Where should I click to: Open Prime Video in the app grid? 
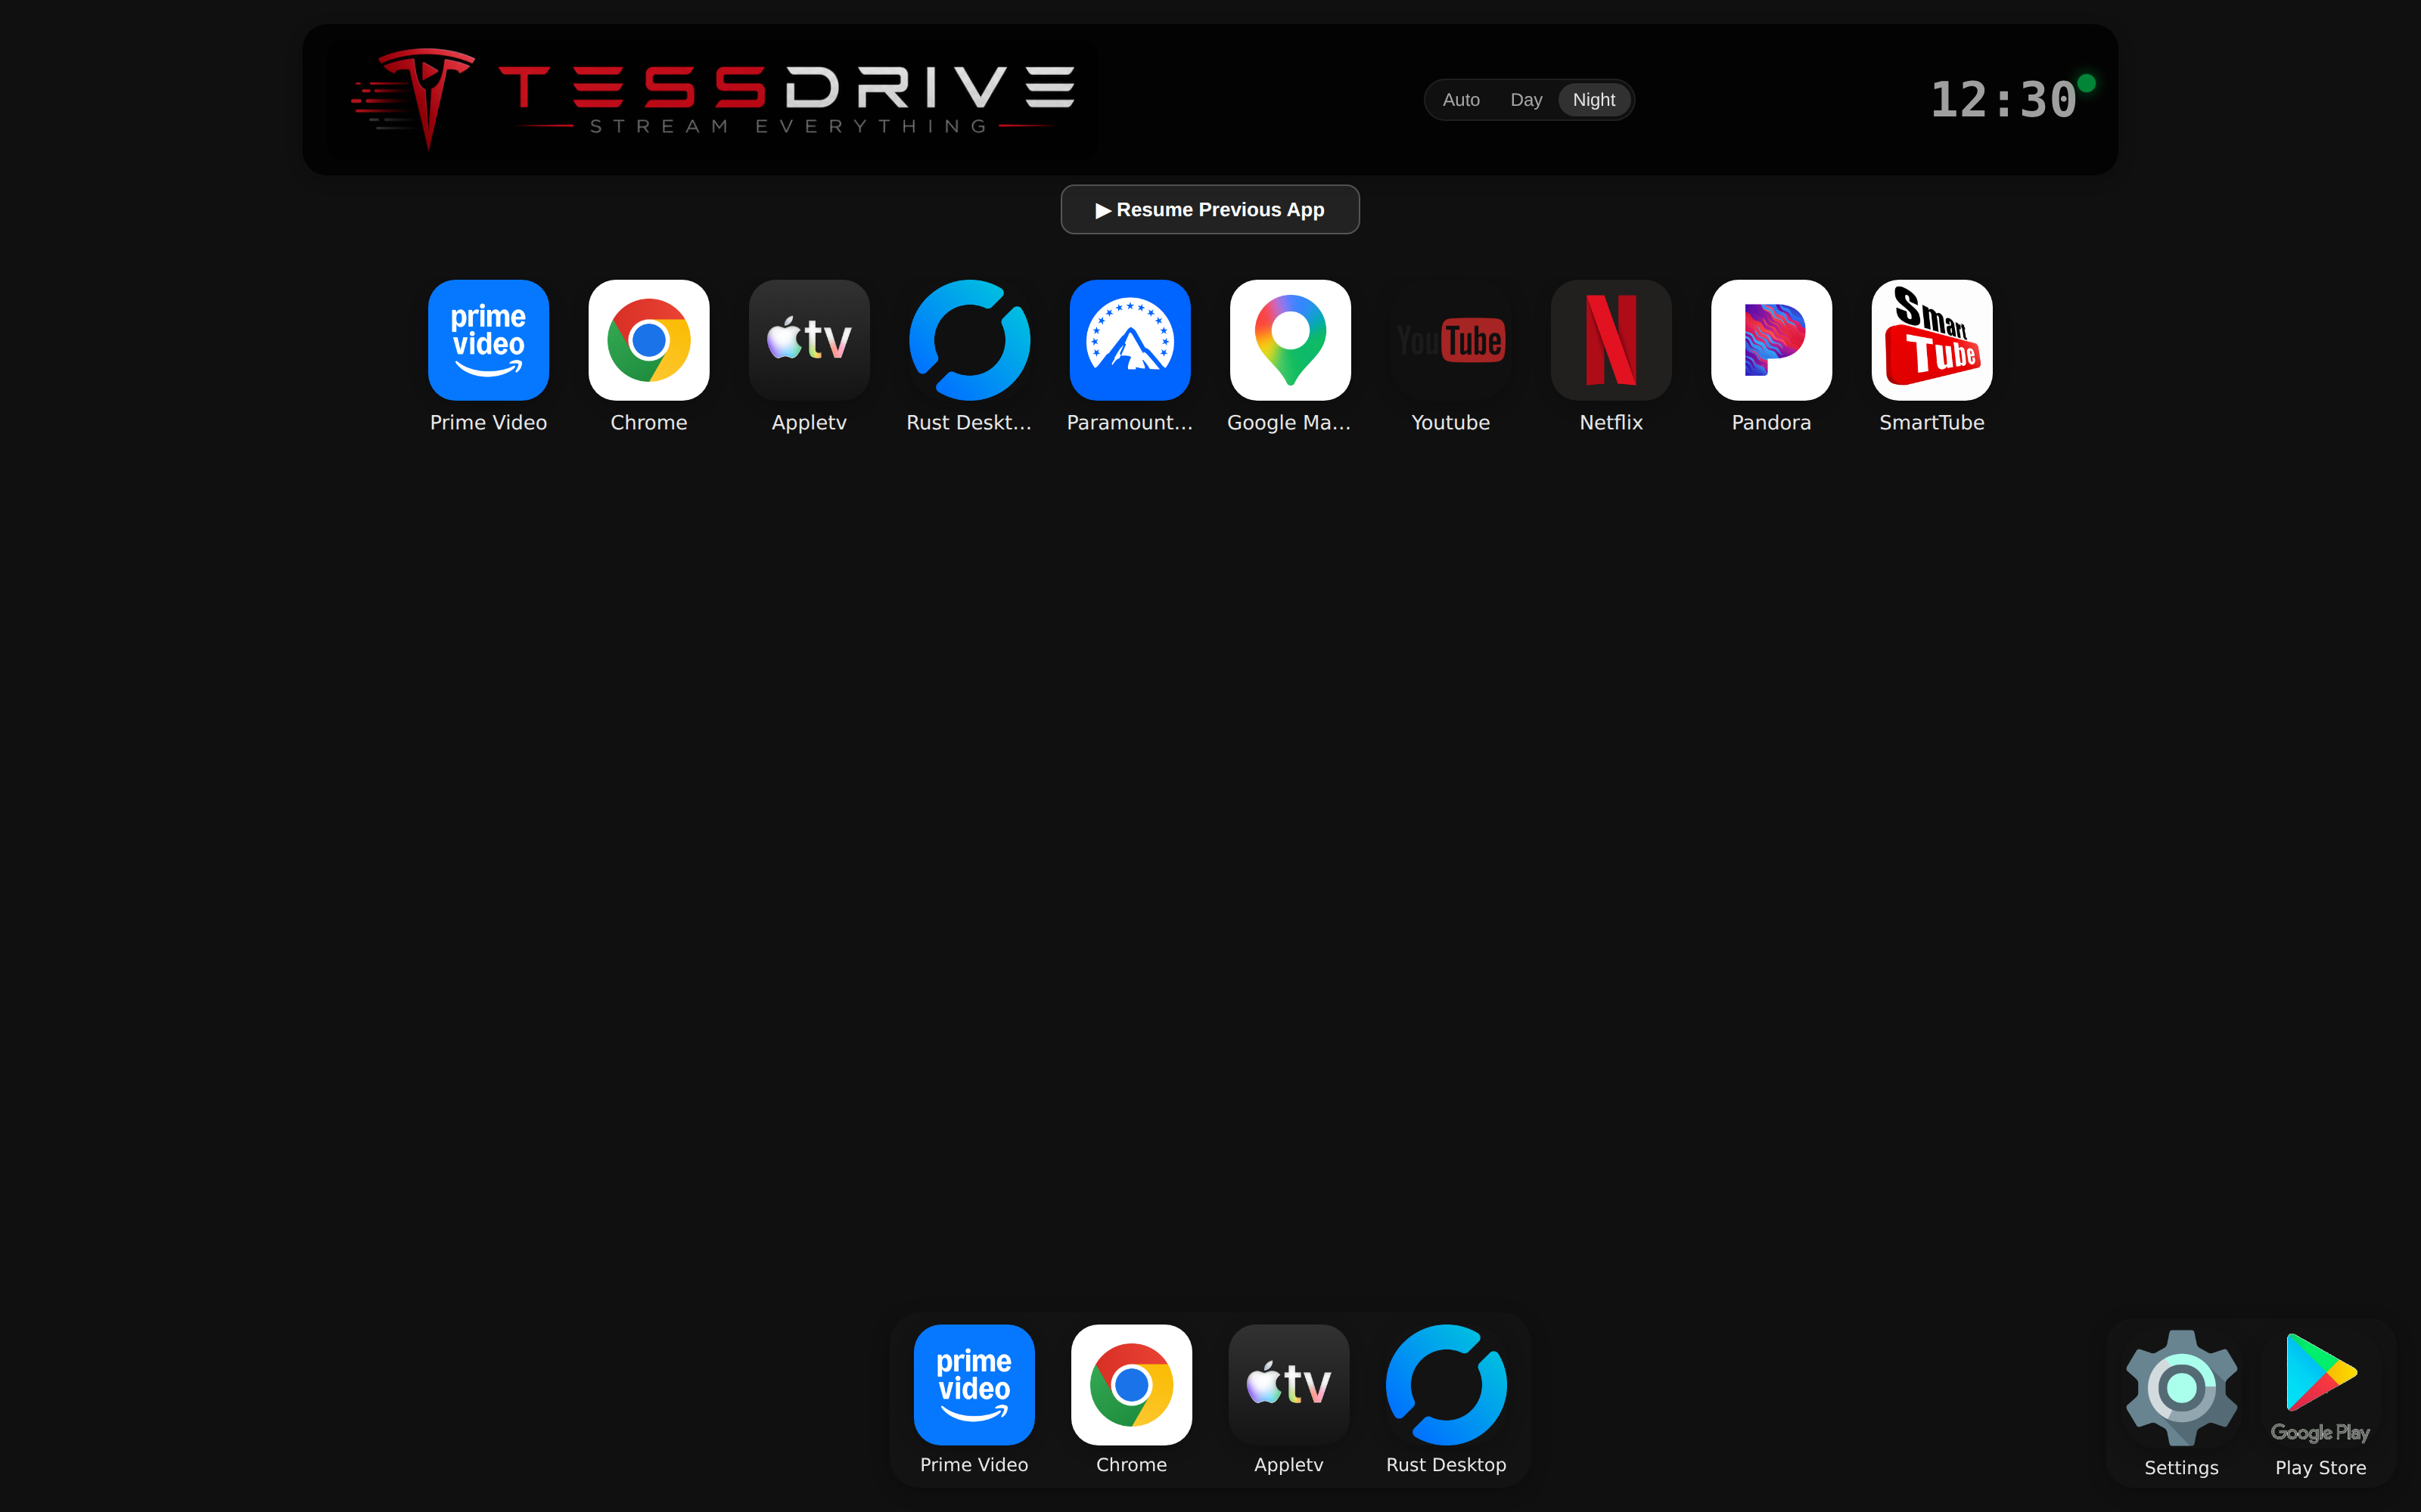[x=488, y=340]
